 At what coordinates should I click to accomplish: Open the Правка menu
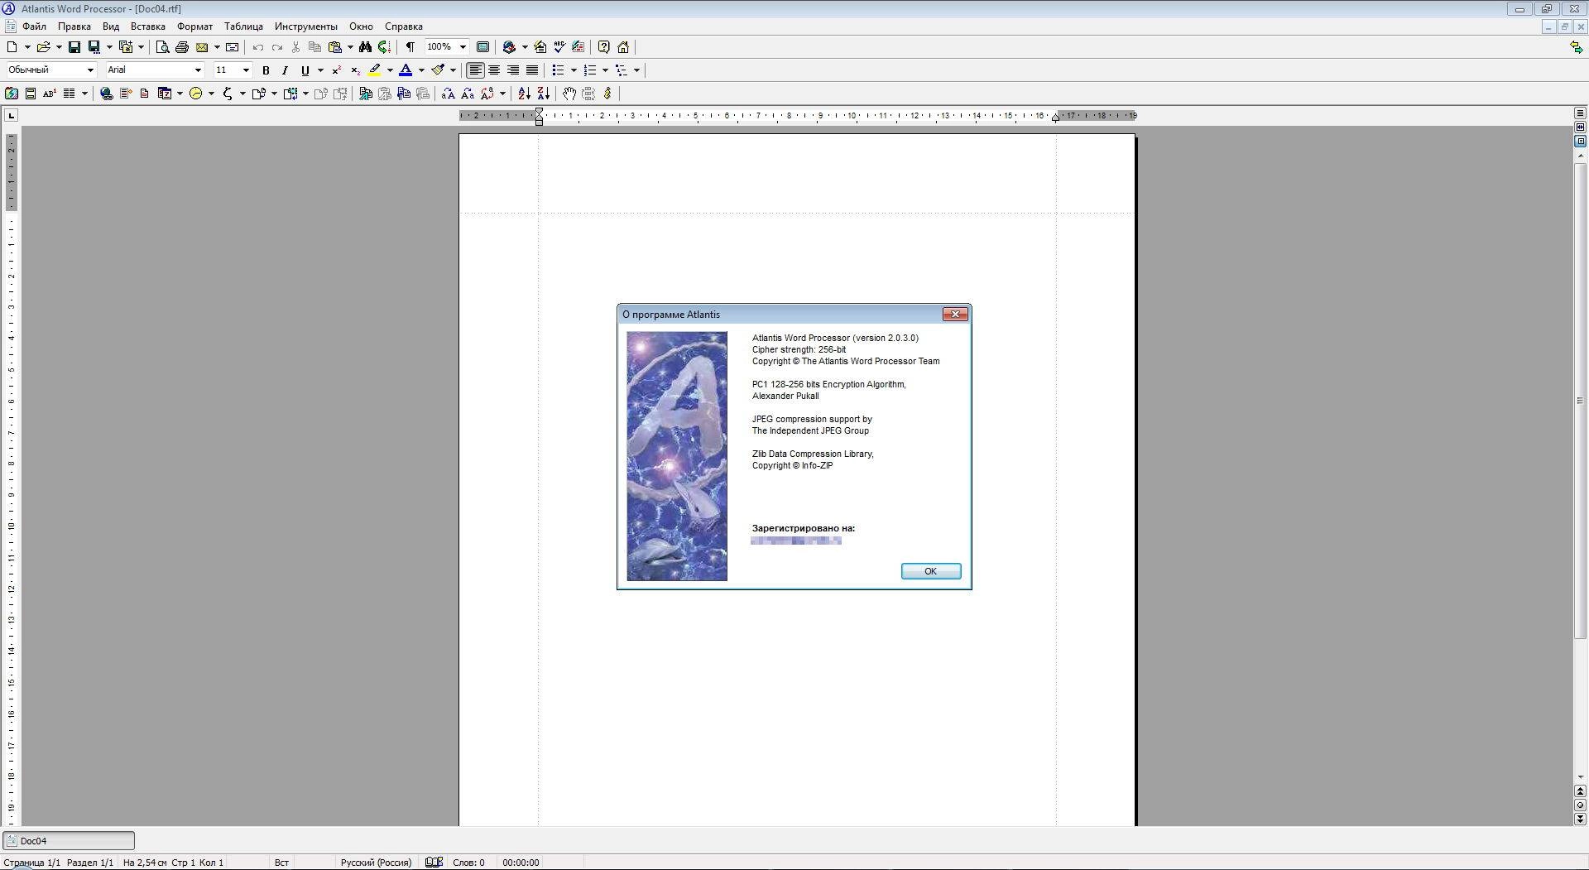click(x=74, y=26)
